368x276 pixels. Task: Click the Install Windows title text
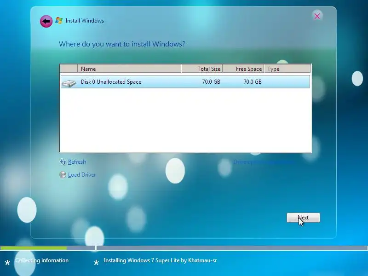[85, 21]
